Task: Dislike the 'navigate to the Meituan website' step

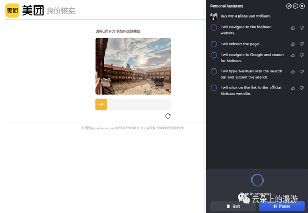Action: pyautogui.click(x=301, y=28)
